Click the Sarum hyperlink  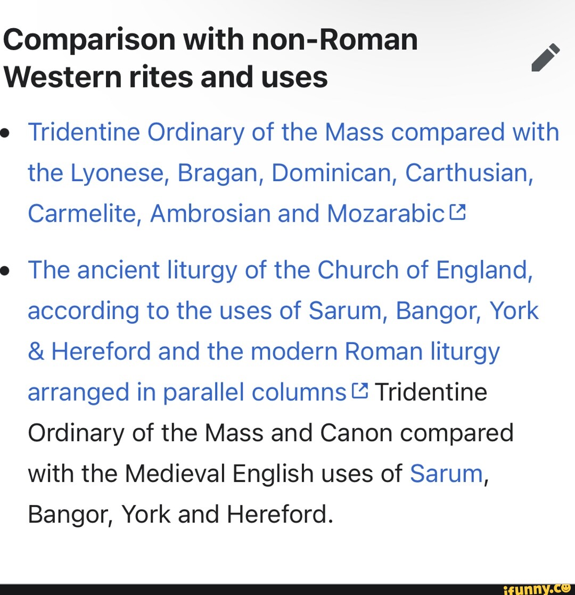click(x=445, y=473)
